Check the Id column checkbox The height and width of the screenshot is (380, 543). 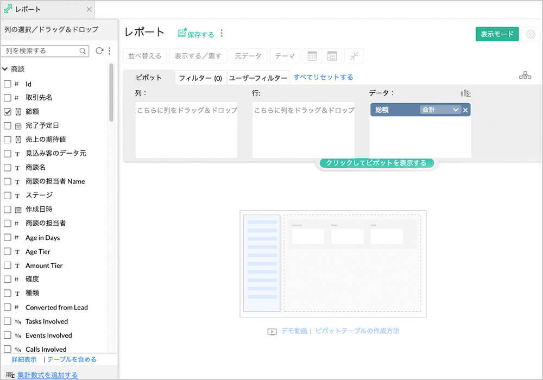7,84
